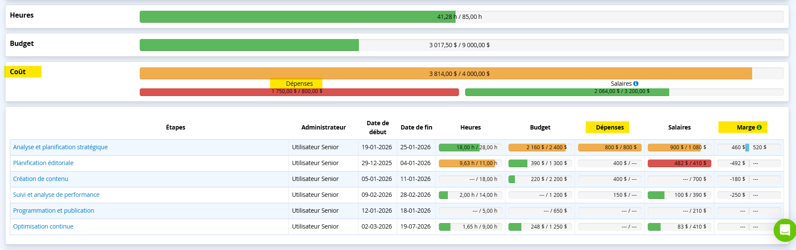796x250 pixels.
Task: Click the info icon next to Salaires
Action: click(x=636, y=84)
